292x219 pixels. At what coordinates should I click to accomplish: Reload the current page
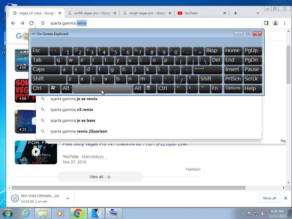(x=31, y=23)
